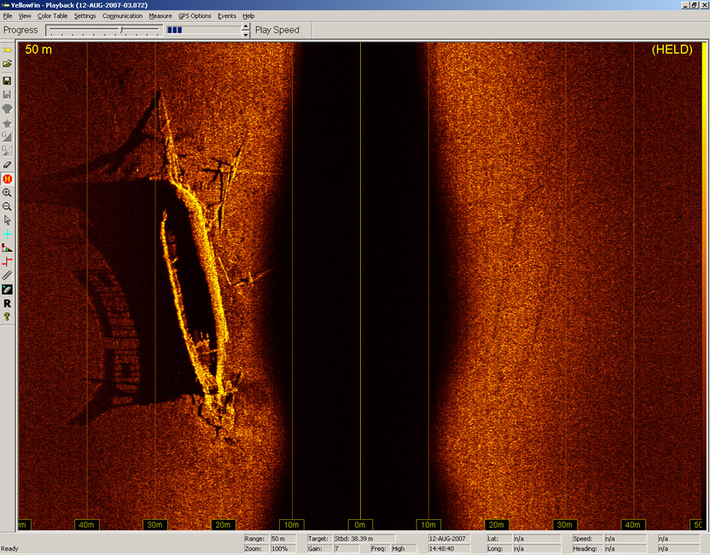Select the ruler measurement tool
The image size is (710, 555).
(7, 274)
